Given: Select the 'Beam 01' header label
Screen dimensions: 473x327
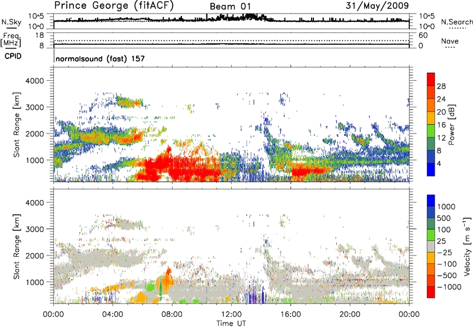Looking at the screenshot, I should point(230,6).
